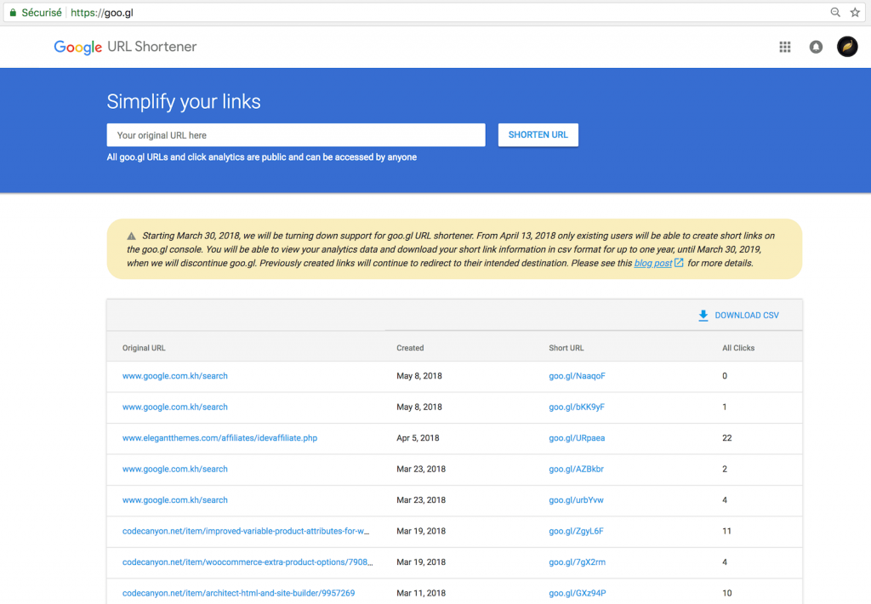The width and height of the screenshot is (871, 604).
Task: Click the warning triangle in the notice banner
Action: 131,236
